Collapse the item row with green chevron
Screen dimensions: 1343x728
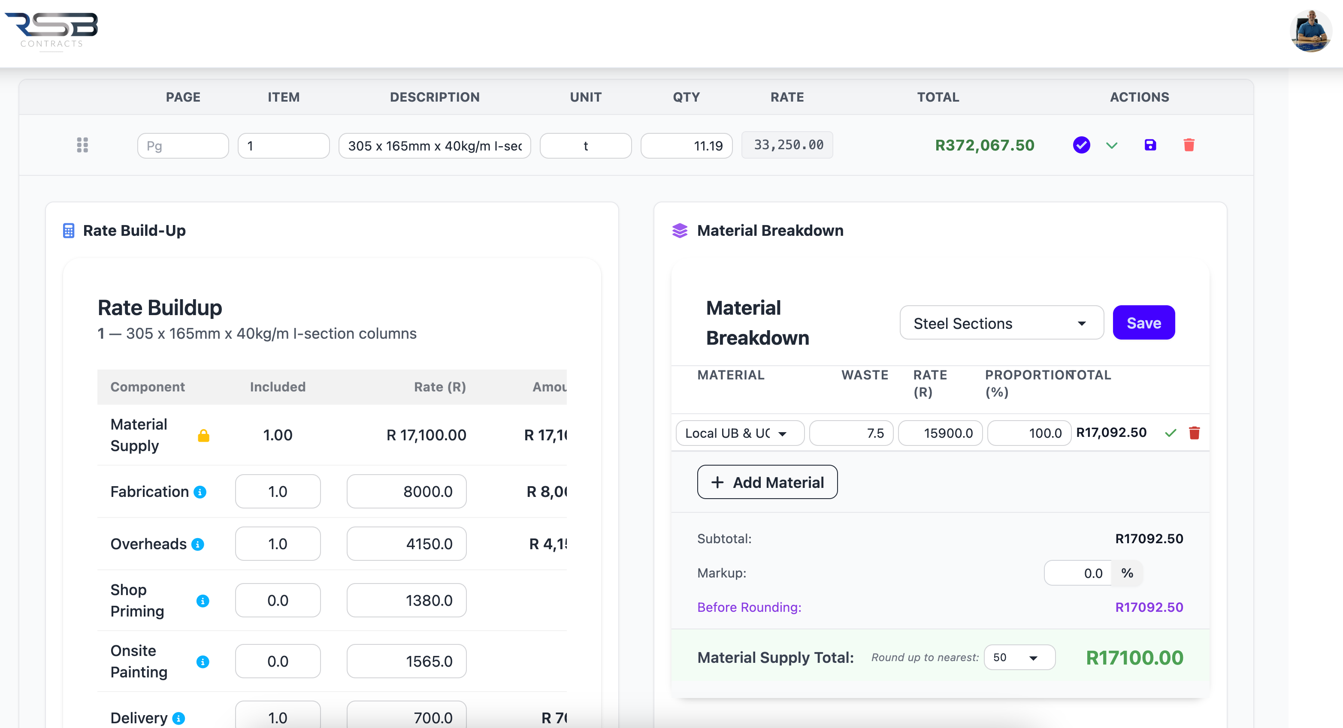(1112, 145)
